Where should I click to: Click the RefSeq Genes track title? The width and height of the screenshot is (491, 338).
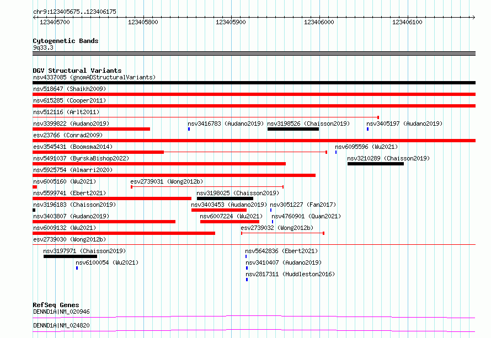click(56, 305)
